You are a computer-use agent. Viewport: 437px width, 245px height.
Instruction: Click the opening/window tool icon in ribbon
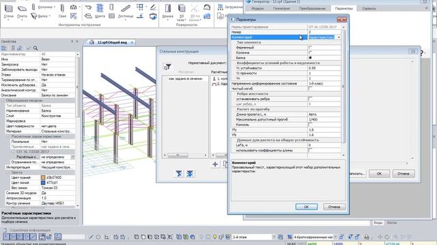click(x=111, y=7)
